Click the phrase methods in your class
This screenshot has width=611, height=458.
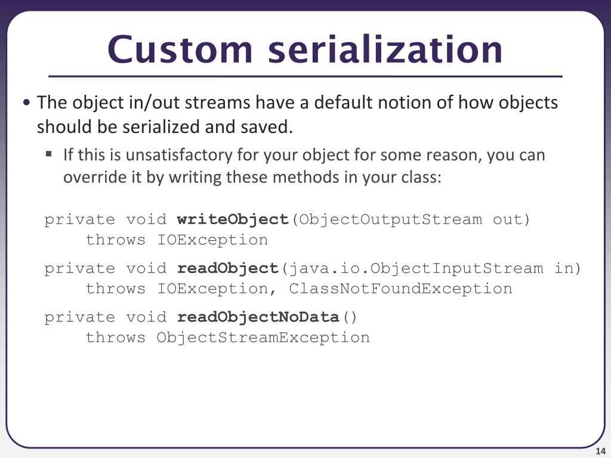pyautogui.click(x=357, y=178)
